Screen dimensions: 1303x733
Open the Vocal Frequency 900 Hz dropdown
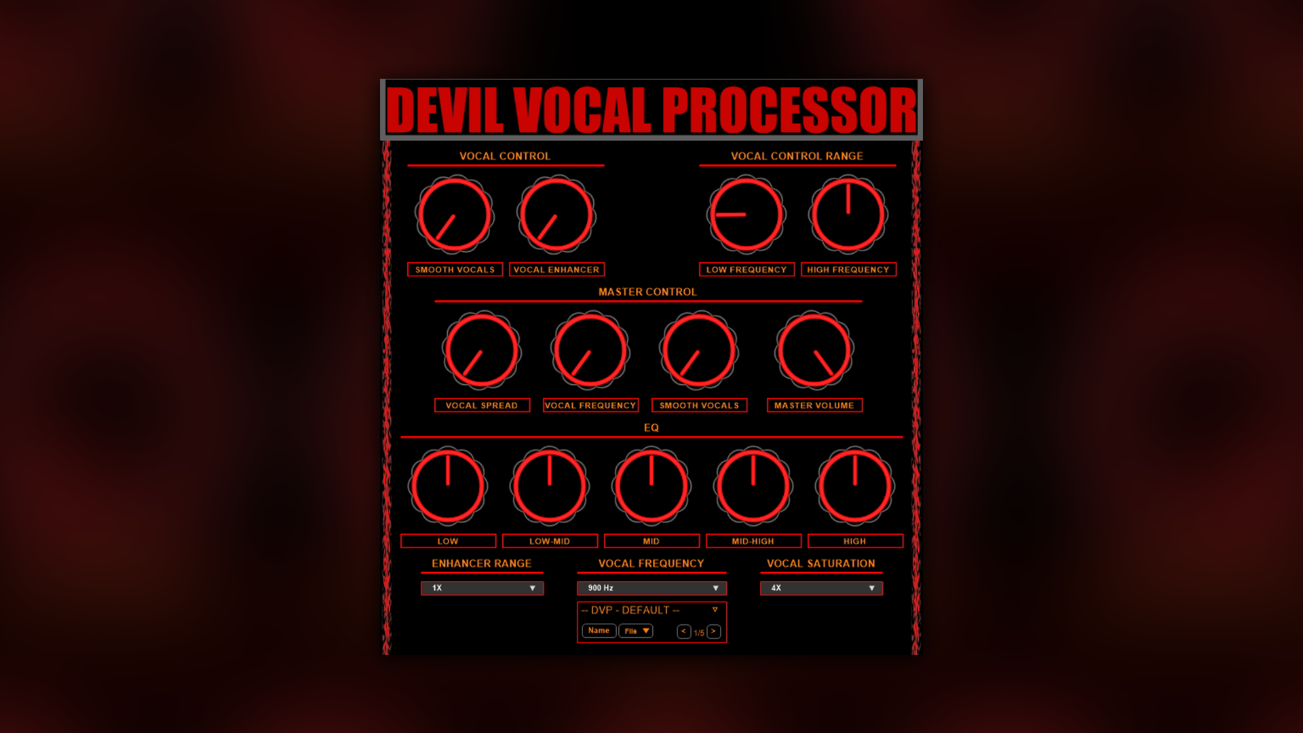point(651,588)
